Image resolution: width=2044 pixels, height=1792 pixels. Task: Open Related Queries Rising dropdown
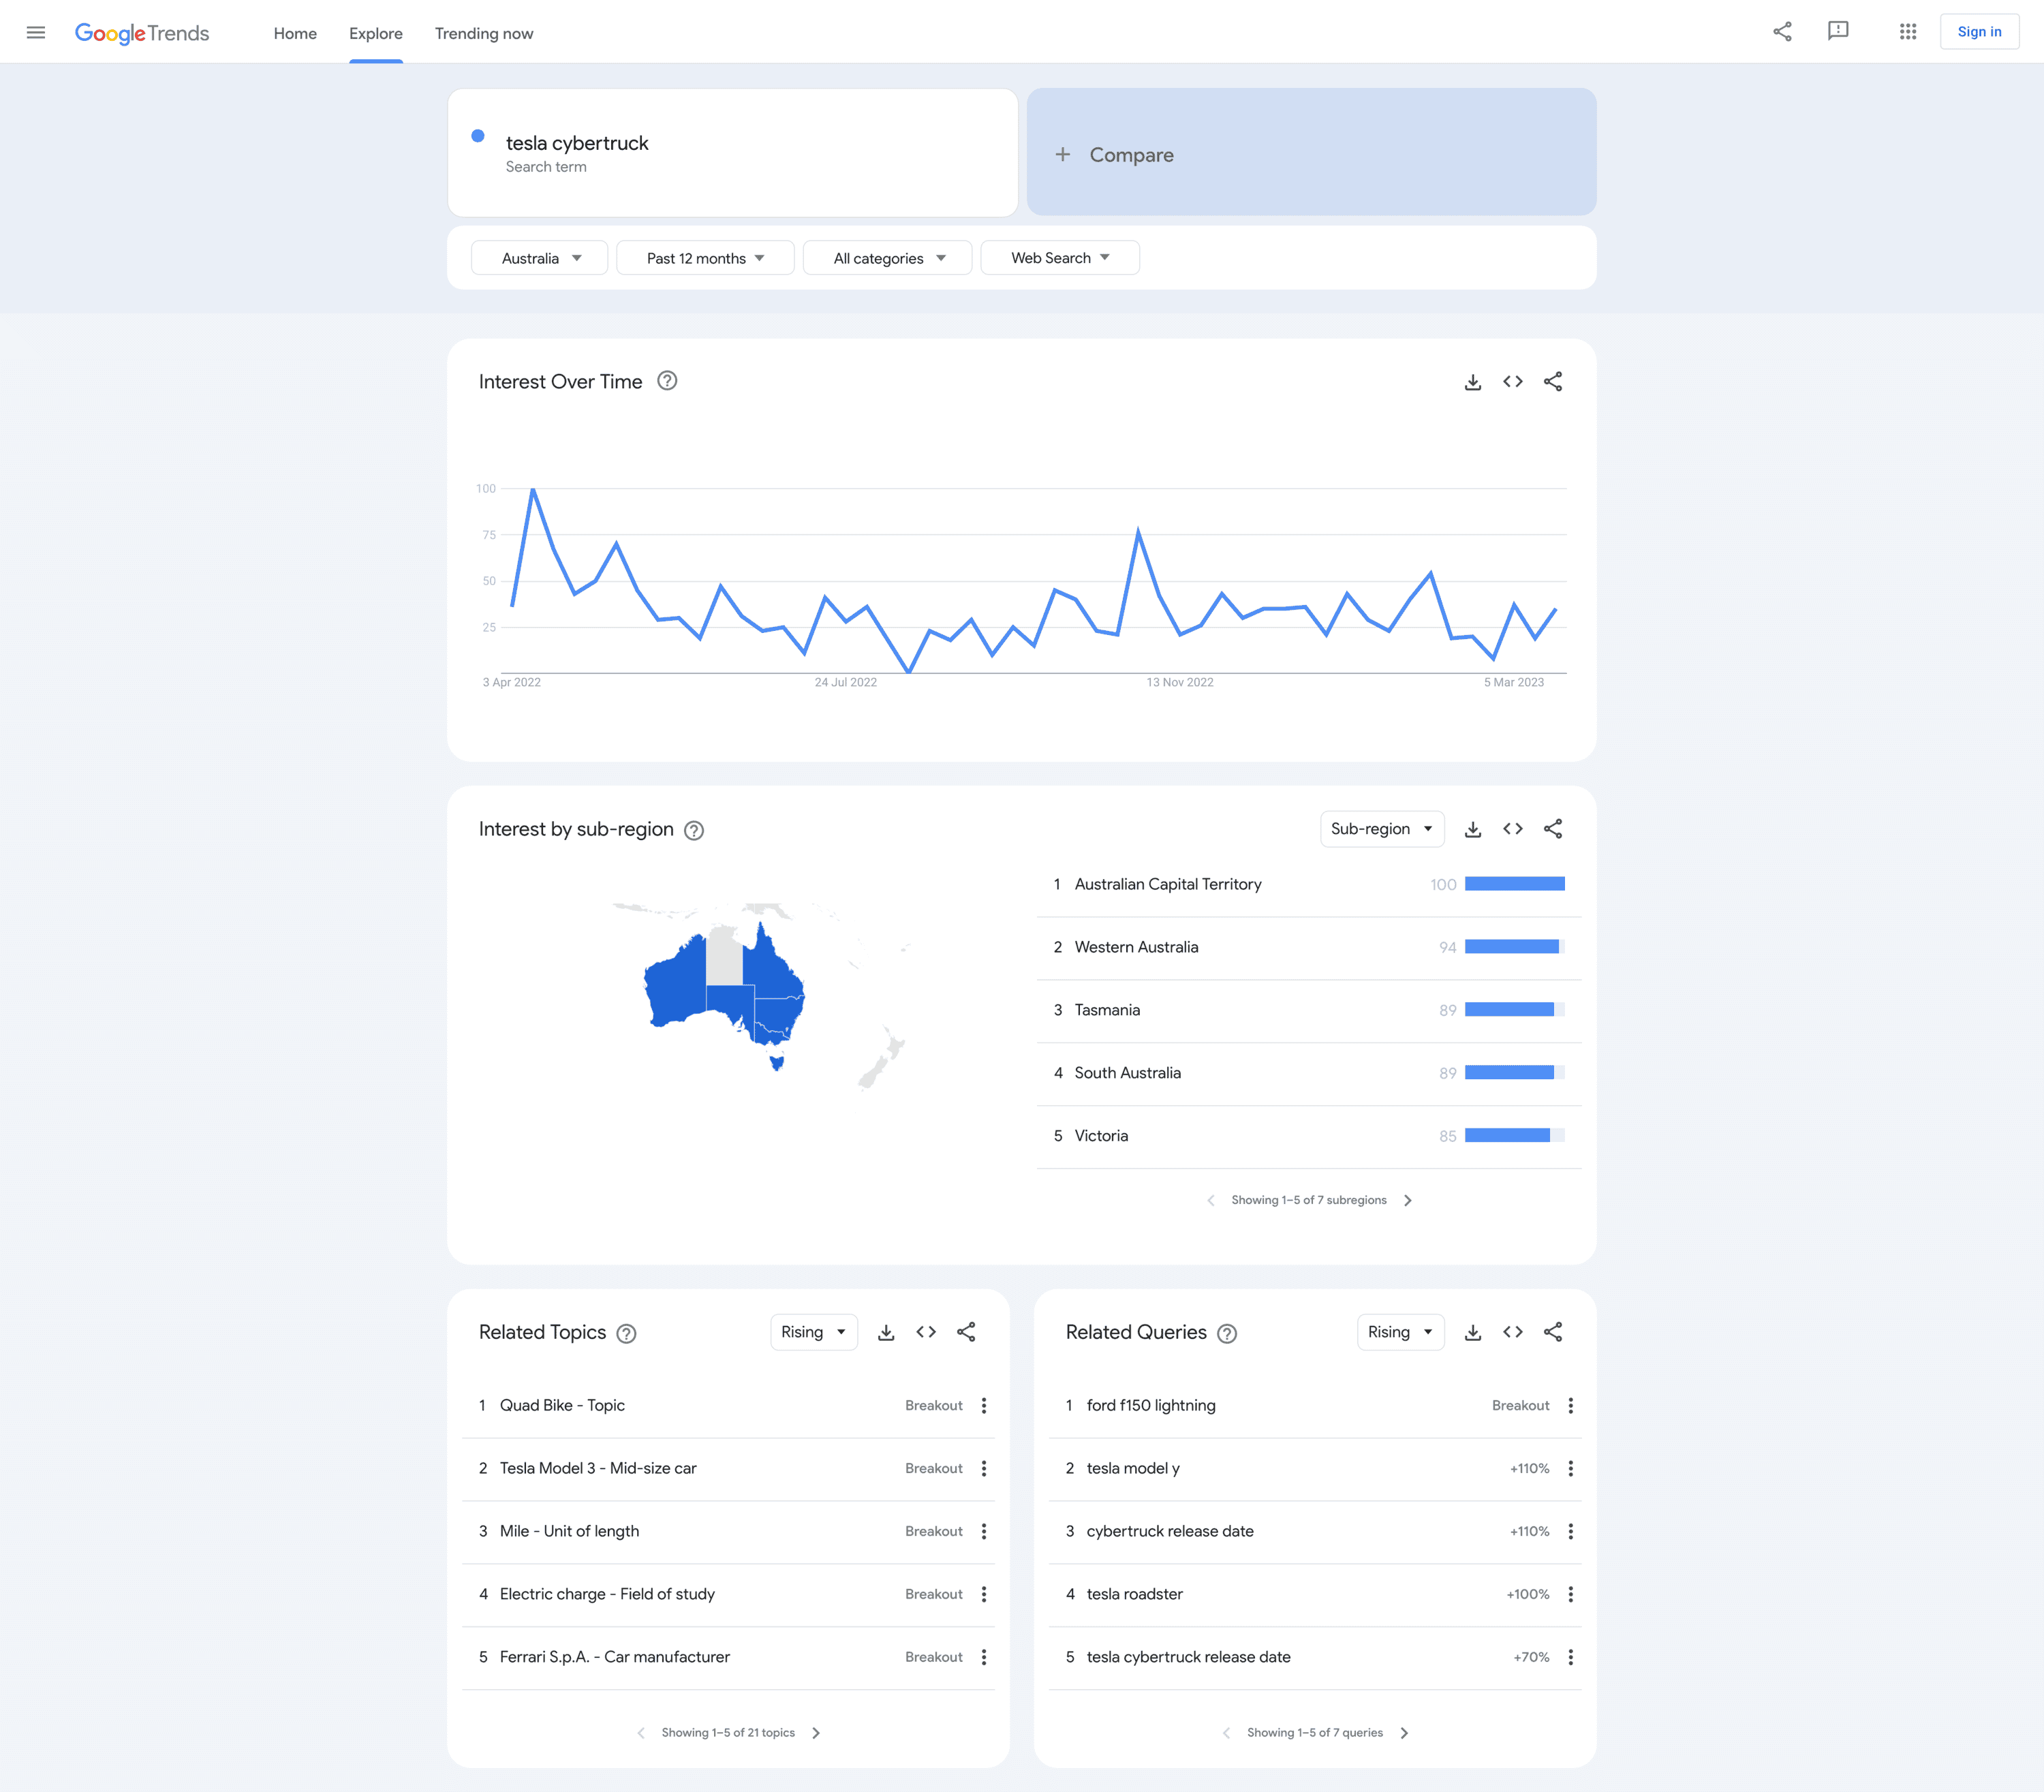(1401, 1332)
